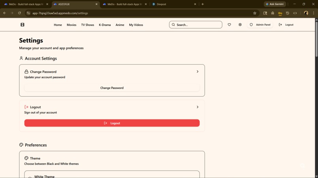
Task: Click the browser address bar URL
Action: click(60, 13)
